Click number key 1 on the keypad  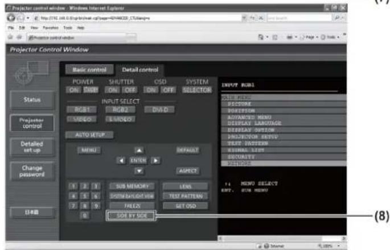click(73, 186)
